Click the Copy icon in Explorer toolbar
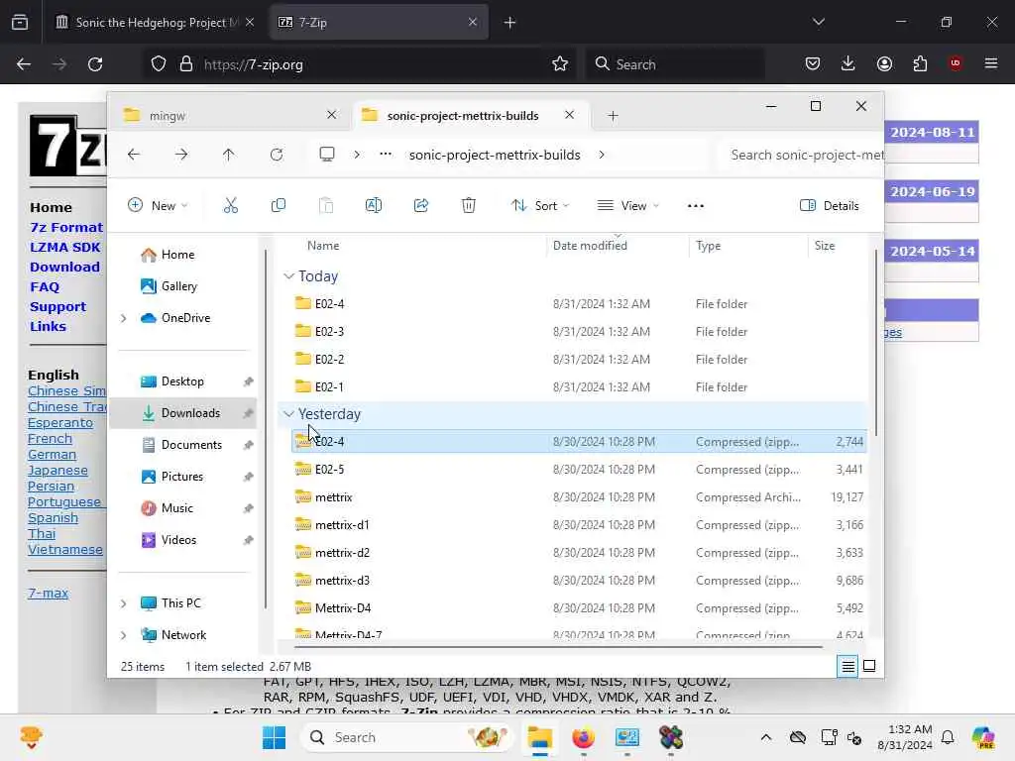The image size is (1015, 761). (279, 206)
